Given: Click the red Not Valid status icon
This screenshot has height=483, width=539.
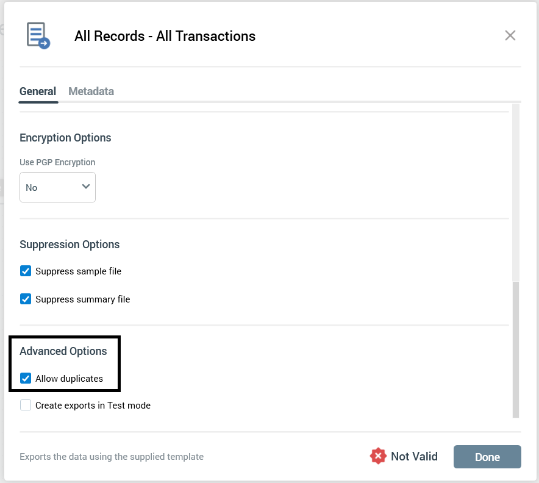Looking at the screenshot, I should click(x=378, y=456).
